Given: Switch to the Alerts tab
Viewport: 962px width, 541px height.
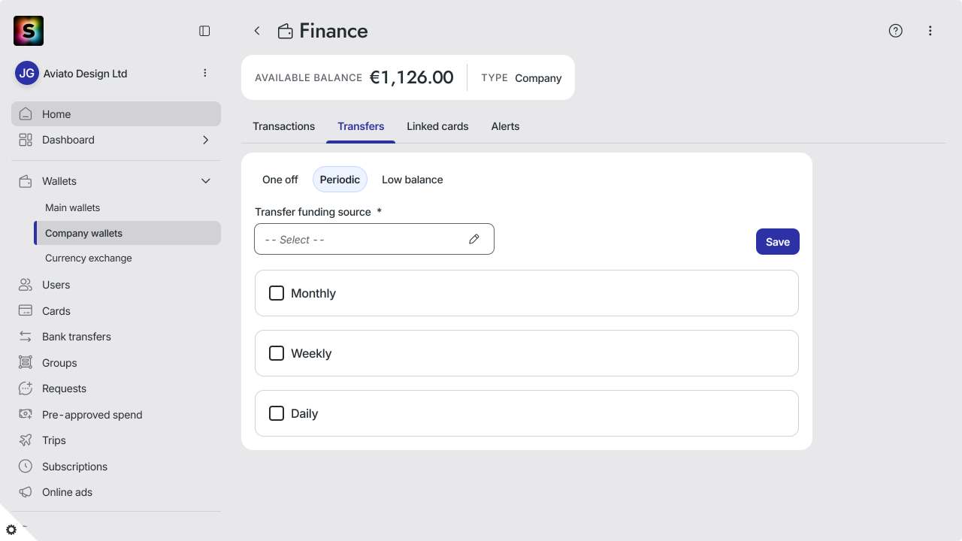Looking at the screenshot, I should tap(505, 126).
